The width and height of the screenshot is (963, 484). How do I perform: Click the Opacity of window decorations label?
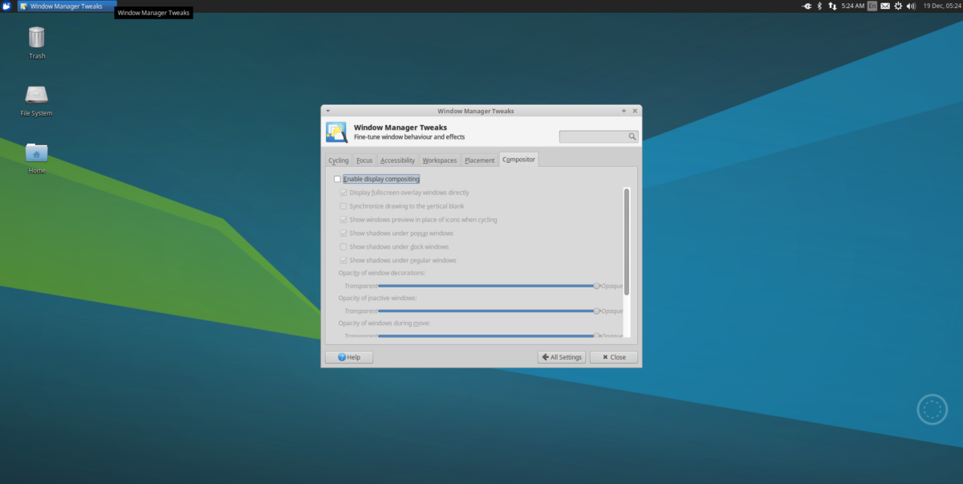[382, 273]
